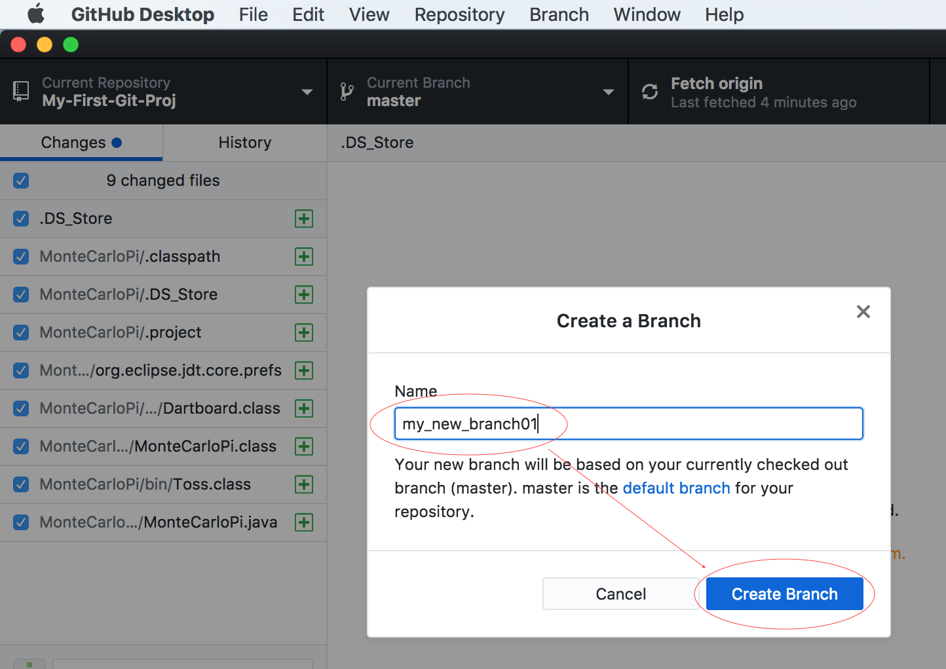Close the Create a Branch dialog

click(863, 312)
